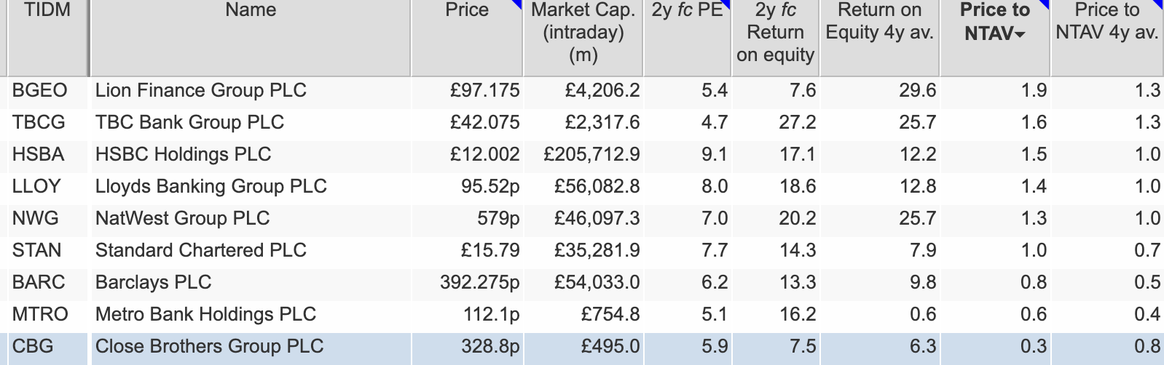The height and width of the screenshot is (365, 1164).
Task: Click blue corner marker in Price header
Action: click(x=518, y=5)
